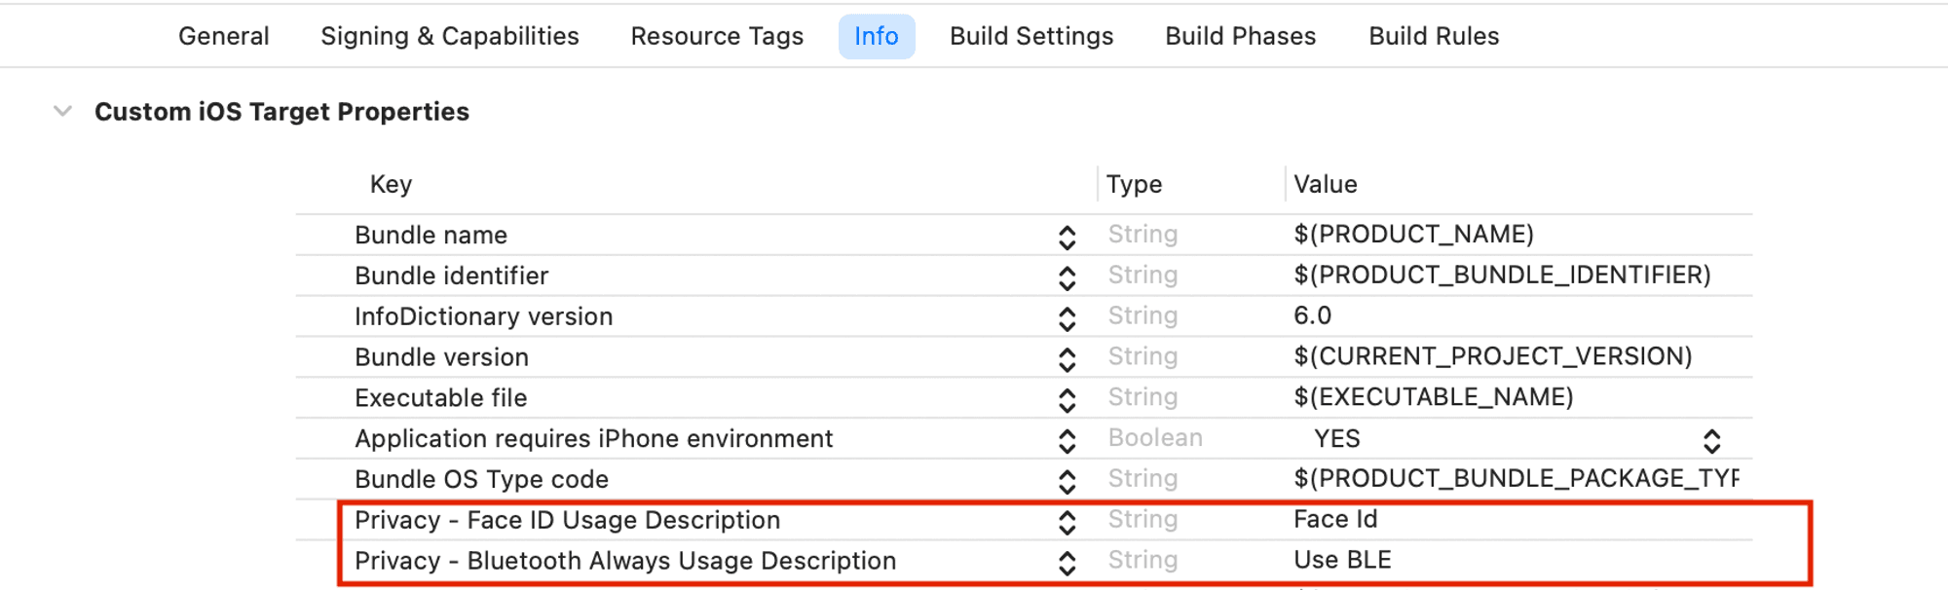Screen dimensions: 1948x590
Task: Click the $(PRODUCT_BUNDLE_IDENTIFIER) value
Action: (x=1503, y=276)
